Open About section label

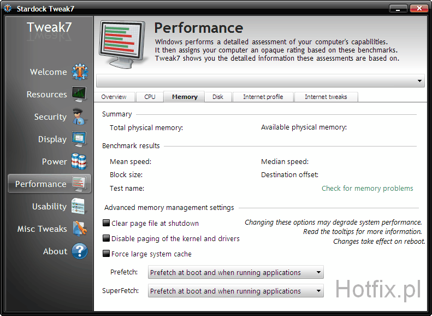pos(55,251)
